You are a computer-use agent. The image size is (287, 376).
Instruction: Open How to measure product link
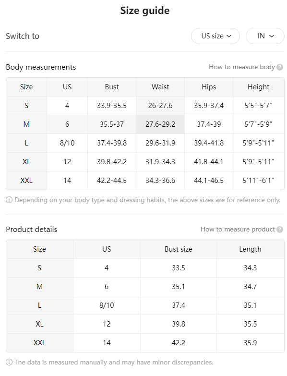(x=238, y=229)
